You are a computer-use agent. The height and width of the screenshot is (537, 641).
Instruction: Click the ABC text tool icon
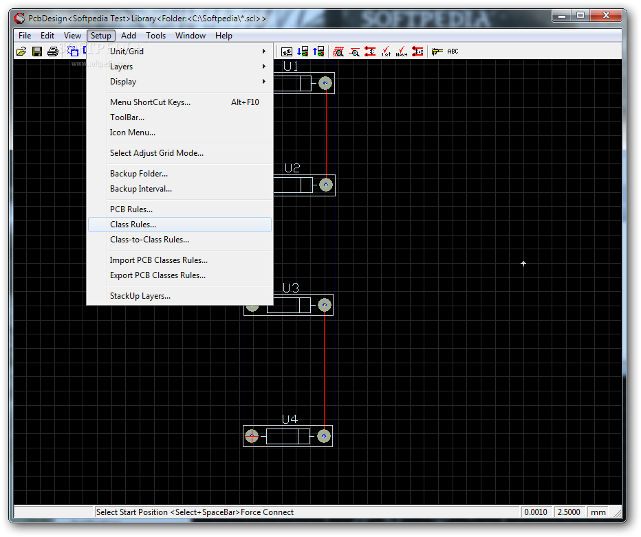453,52
